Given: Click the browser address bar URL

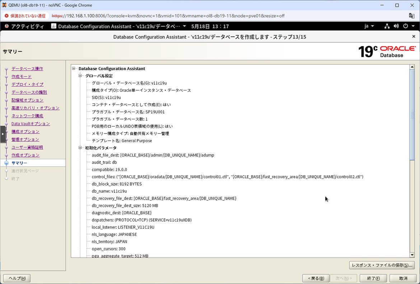Looking at the screenshot, I should (x=168, y=16).
